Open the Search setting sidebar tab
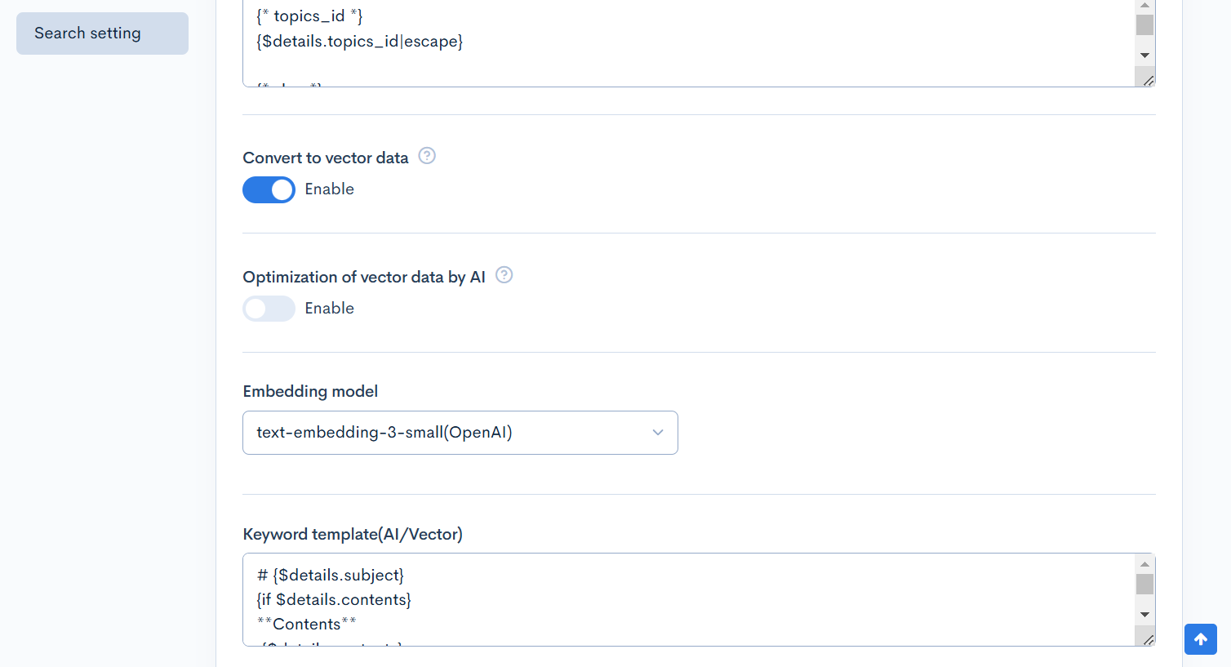This screenshot has height=667, width=1231. pos(102,33)
